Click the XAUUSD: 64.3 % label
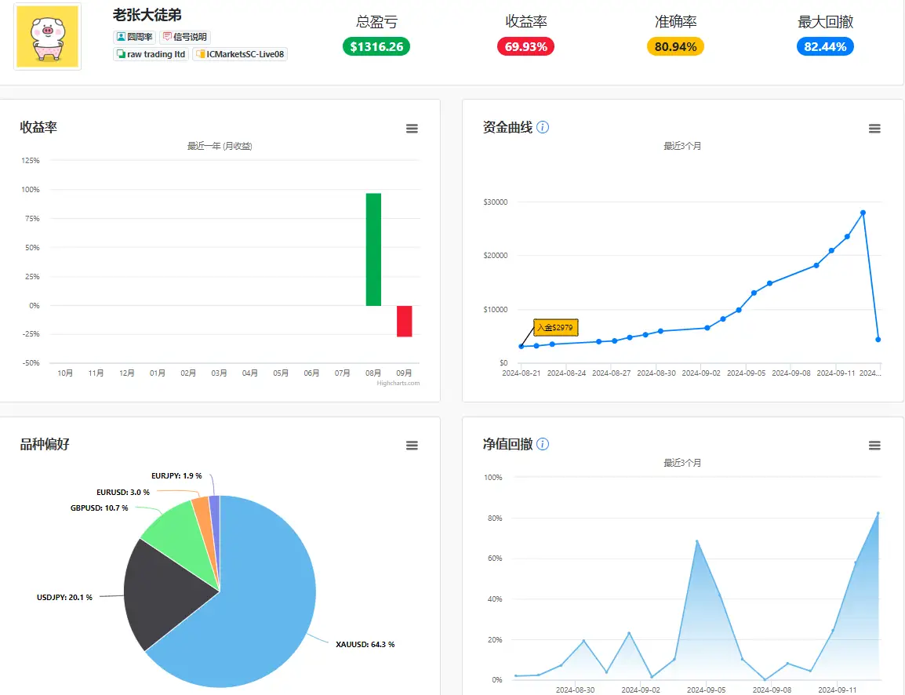The width and height of the screenshot is (905, 695). click(x=365, y=644)
